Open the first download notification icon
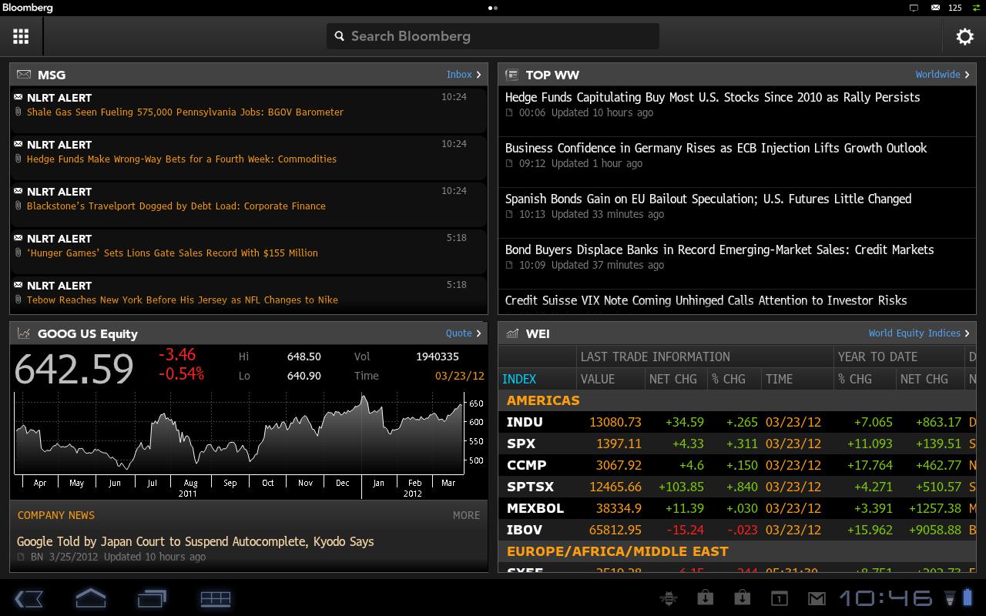 (x=705, y=598)
